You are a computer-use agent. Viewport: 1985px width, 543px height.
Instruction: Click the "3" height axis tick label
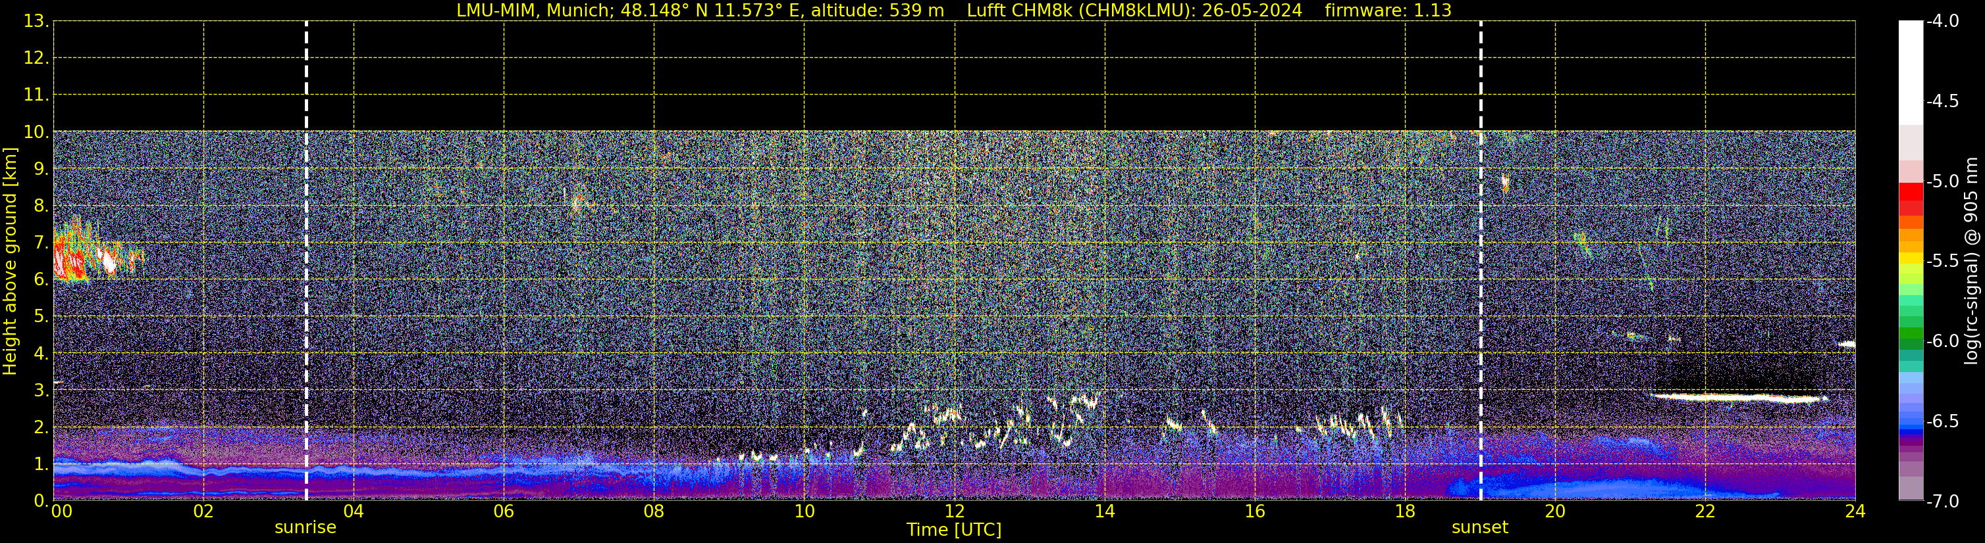(40, 390)
